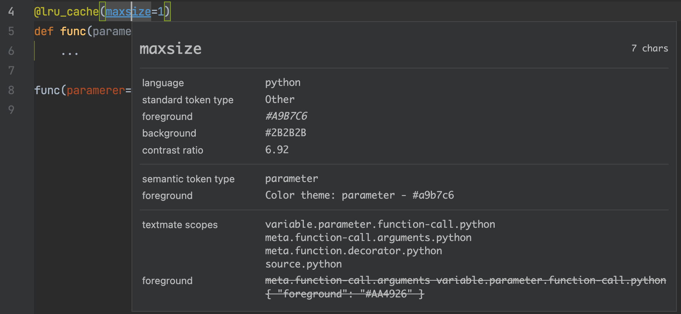The image size is (681, 314).
Task: Click the func name in the definition
Action: 73,31
